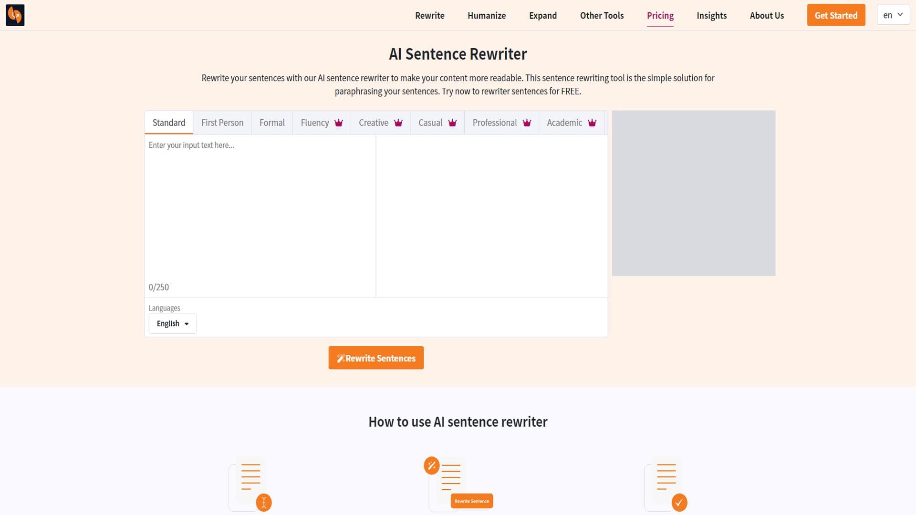Image resolution: width=916 pixels, height=515 pixels.
Task: Switch to the First Person tab
Action: pyautogui.click(x=222, y=123)
